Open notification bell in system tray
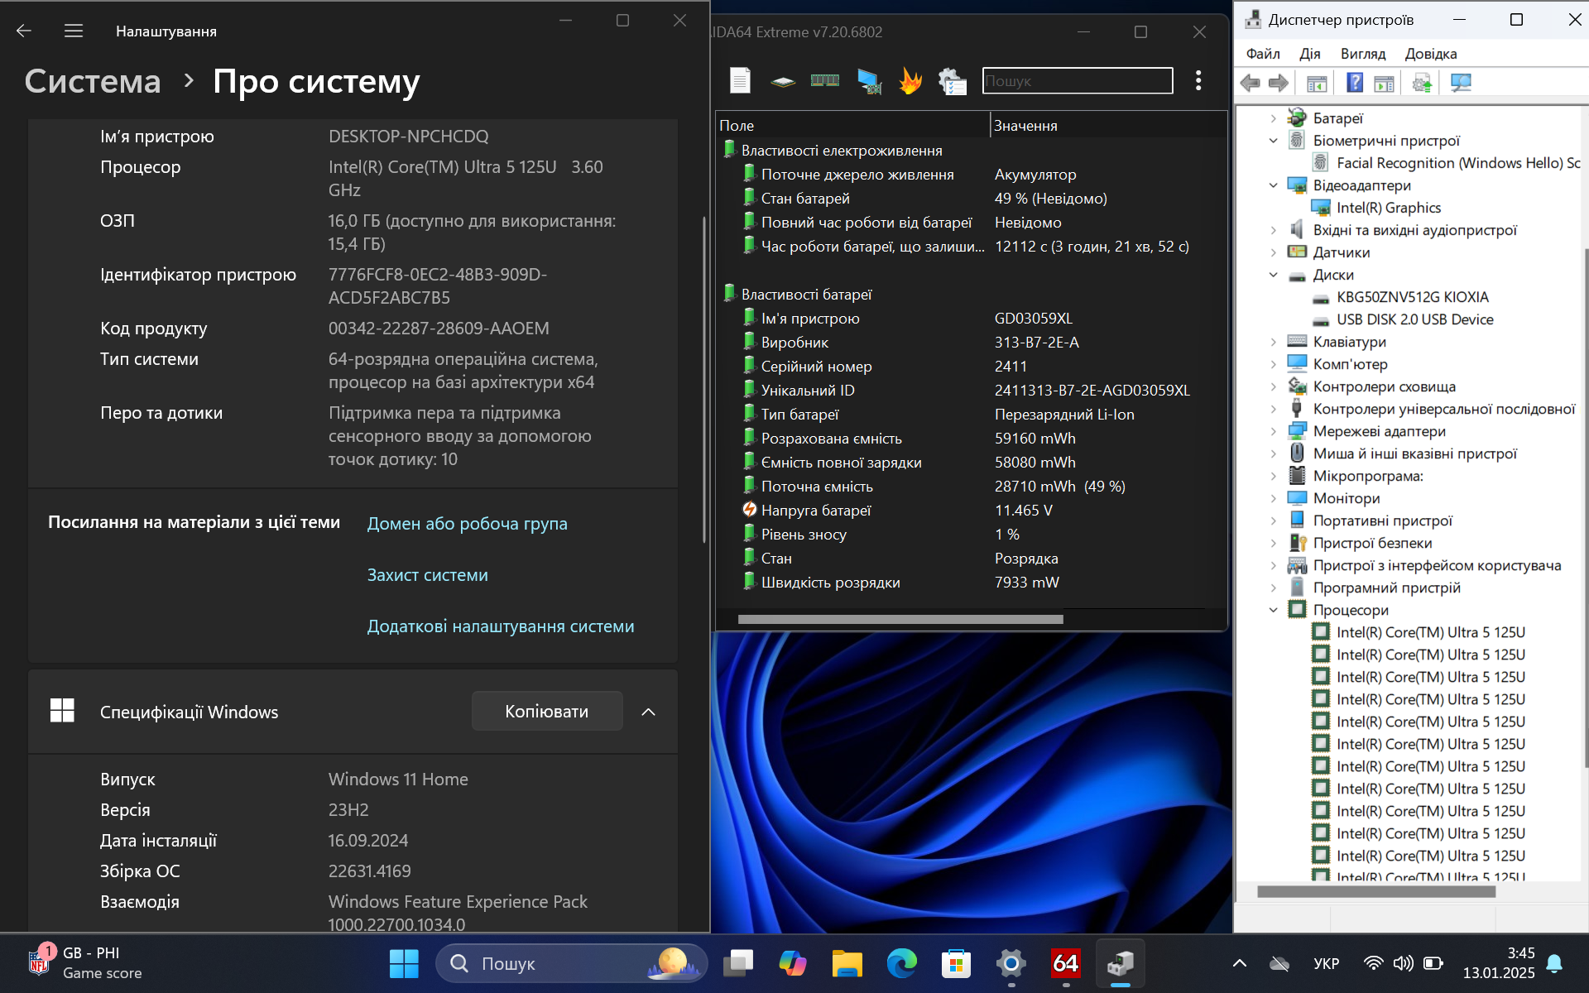This screenshot has width=1589, height=993. tap(1554, 963)
